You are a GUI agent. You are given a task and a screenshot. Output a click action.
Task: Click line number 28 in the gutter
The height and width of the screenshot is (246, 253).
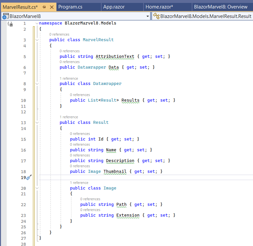(23, 244)
